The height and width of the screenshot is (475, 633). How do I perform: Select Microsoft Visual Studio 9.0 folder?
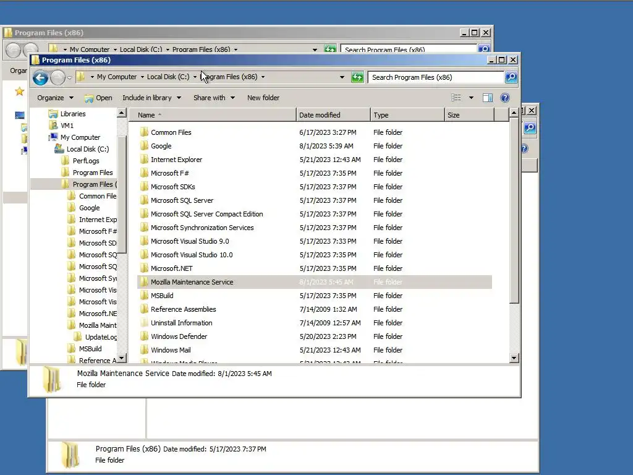tap(315, 241)
